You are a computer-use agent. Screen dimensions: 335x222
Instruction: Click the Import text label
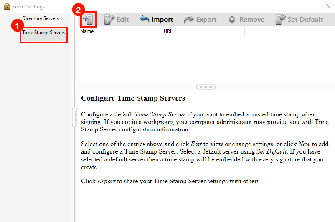tap(162, 20)
